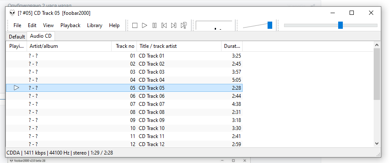391x163 pixels.
Task: Select CD Track 03 row
Action: (x=124, y=72)
